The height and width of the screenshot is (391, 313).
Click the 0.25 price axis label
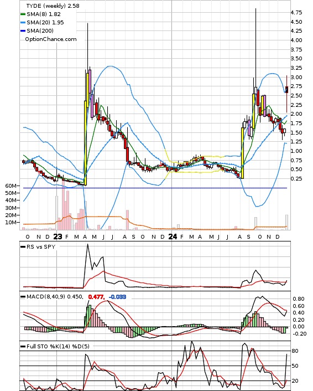click(x=296, y=178)
